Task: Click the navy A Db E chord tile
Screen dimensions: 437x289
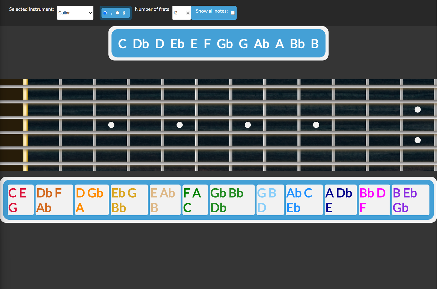Action: click(340, 200)
